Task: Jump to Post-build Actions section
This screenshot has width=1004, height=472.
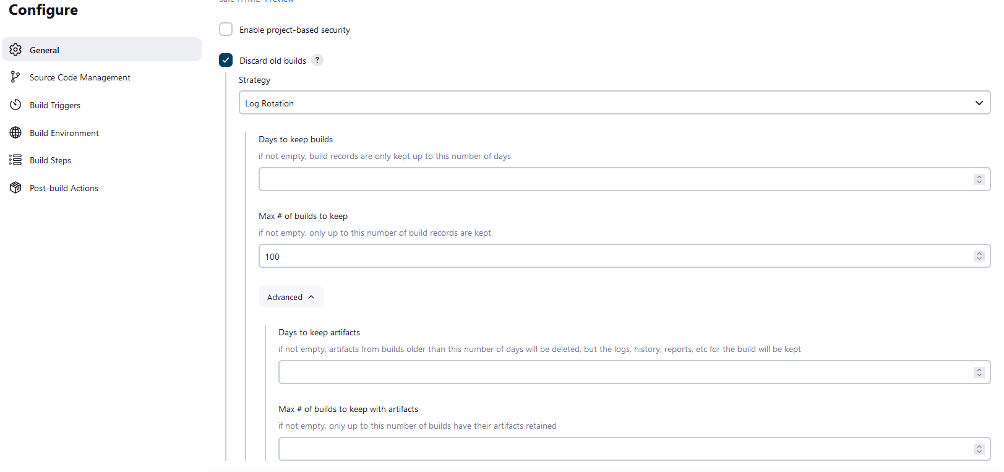Action: pyautogui.click(x=64, y=188)
